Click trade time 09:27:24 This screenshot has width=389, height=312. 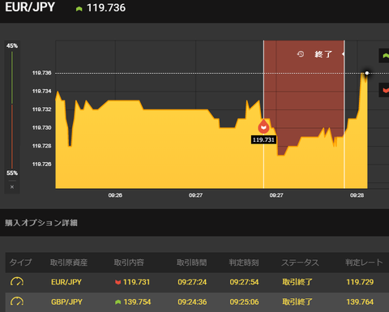[x=192, y=282]
